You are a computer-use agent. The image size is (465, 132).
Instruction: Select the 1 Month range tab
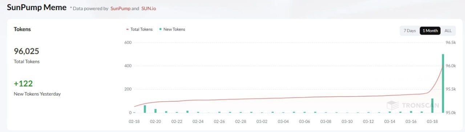430,31
